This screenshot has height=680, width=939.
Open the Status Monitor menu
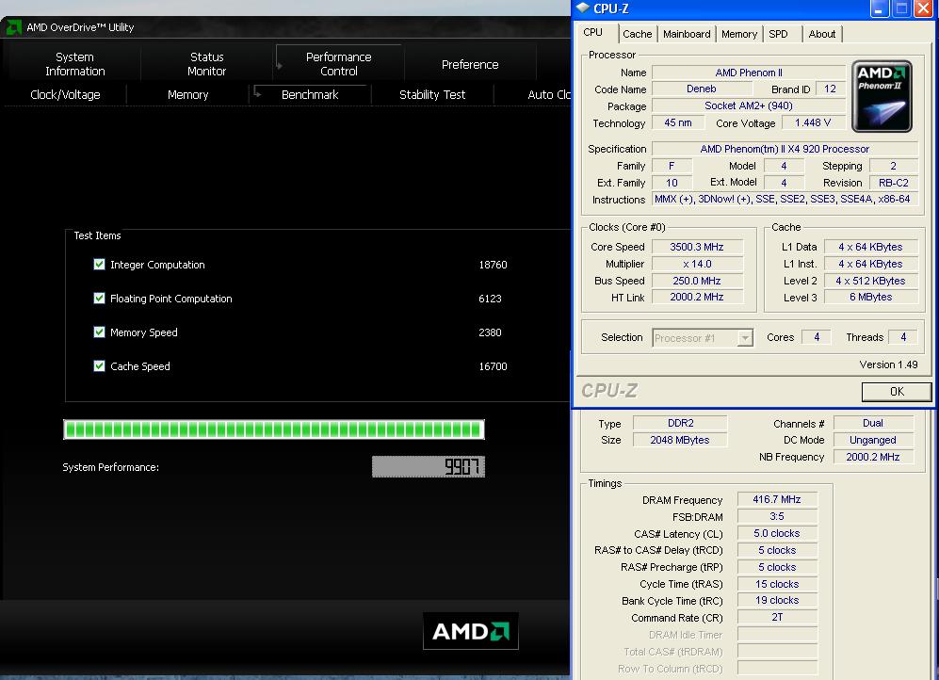point(206,64)
